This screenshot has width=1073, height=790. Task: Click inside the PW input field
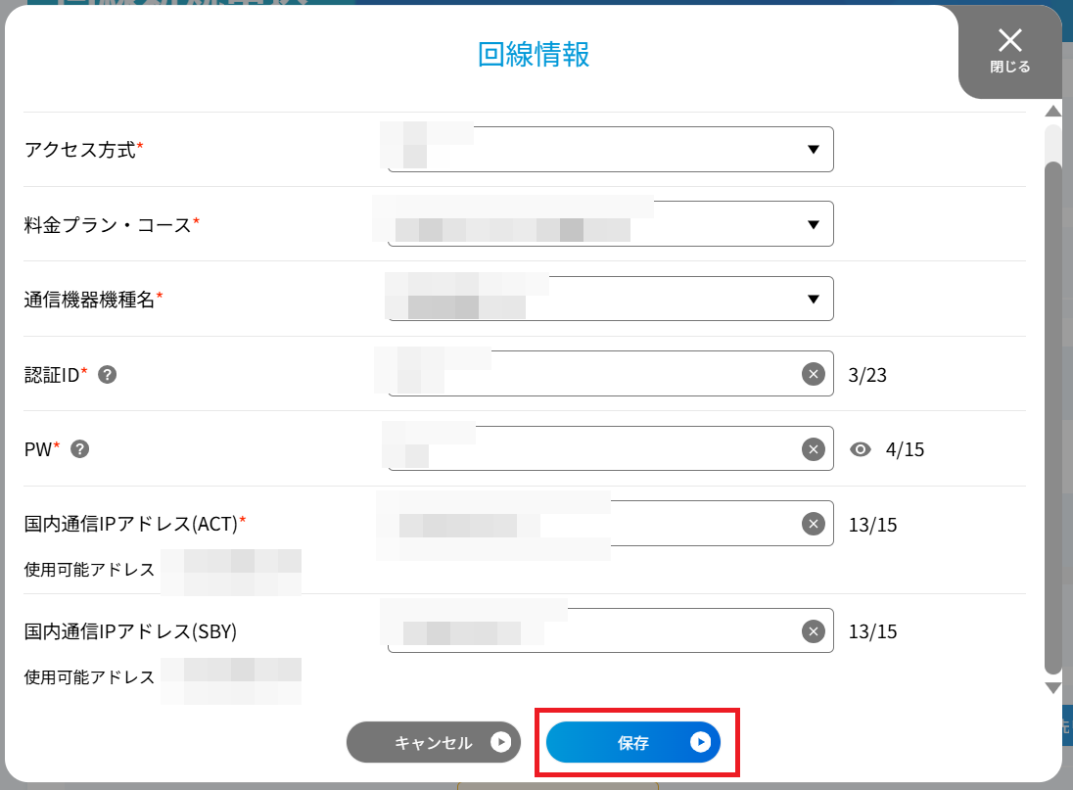tap(610, 448)
